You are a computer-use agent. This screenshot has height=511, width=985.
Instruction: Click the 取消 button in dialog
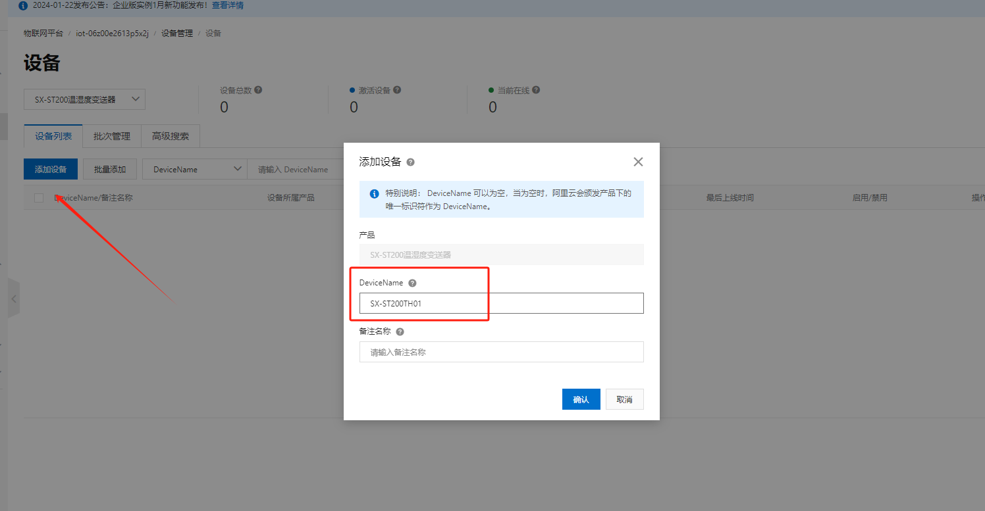[624, 399]
